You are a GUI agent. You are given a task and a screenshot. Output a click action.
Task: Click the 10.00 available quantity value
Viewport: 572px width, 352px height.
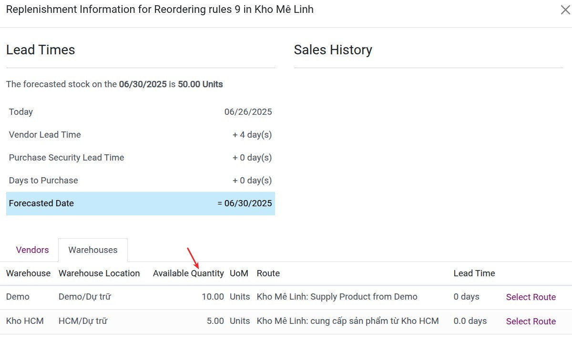point(213,297)
